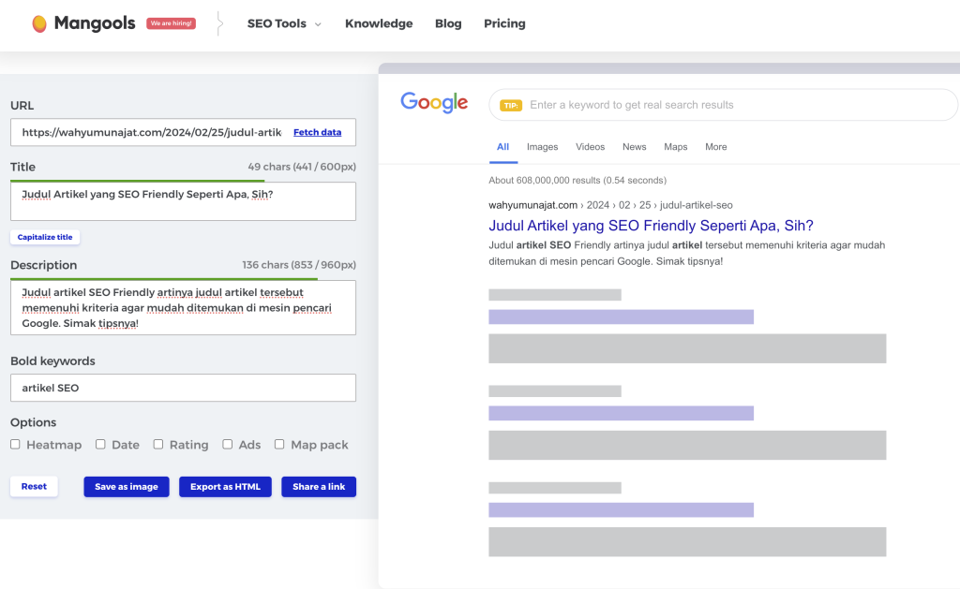
Task: Select the Videos tab in preview
Action: (590, 147)
